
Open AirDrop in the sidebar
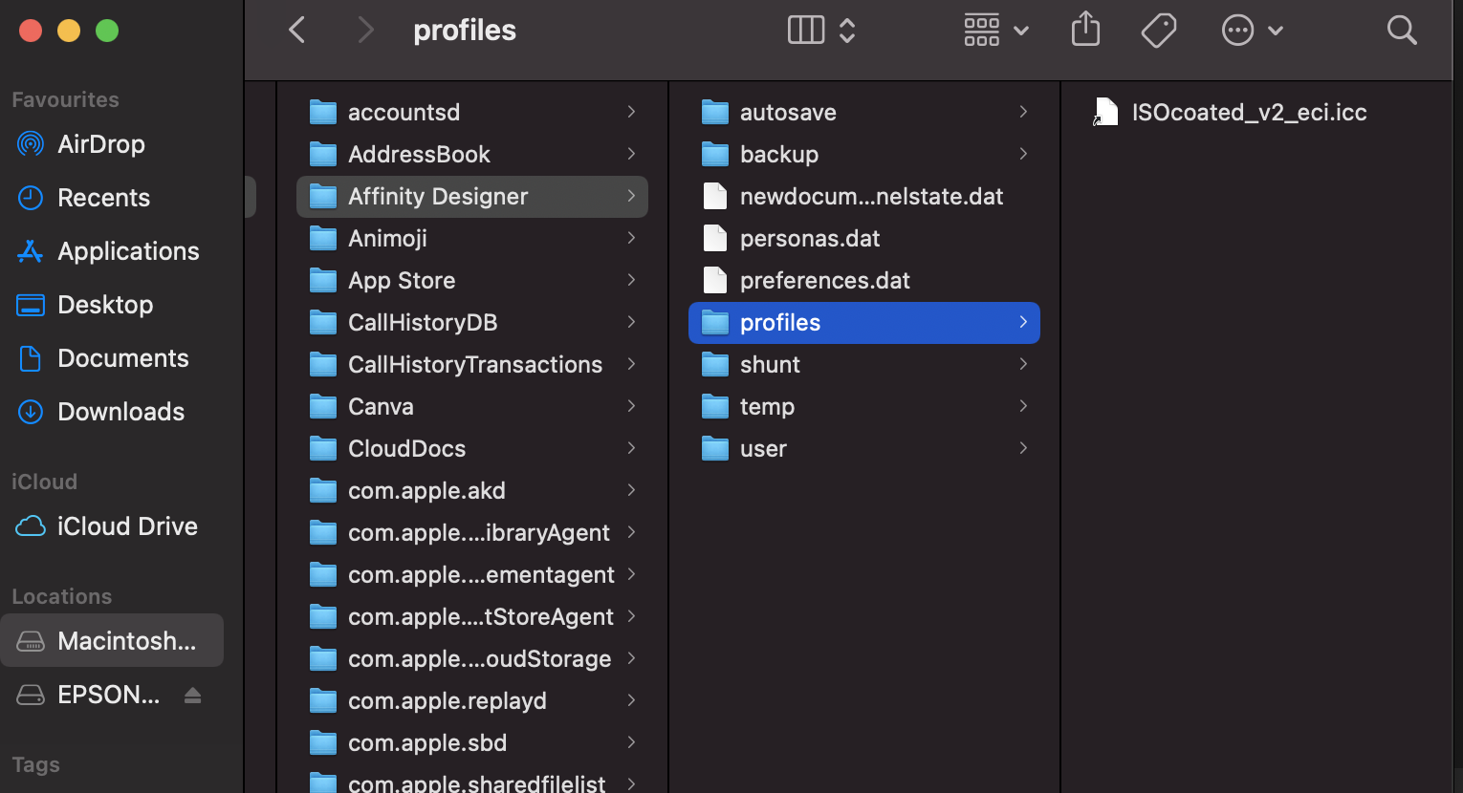(112, 144)
